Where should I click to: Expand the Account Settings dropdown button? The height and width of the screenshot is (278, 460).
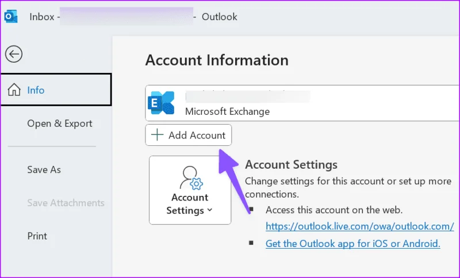tap(190, 190)
